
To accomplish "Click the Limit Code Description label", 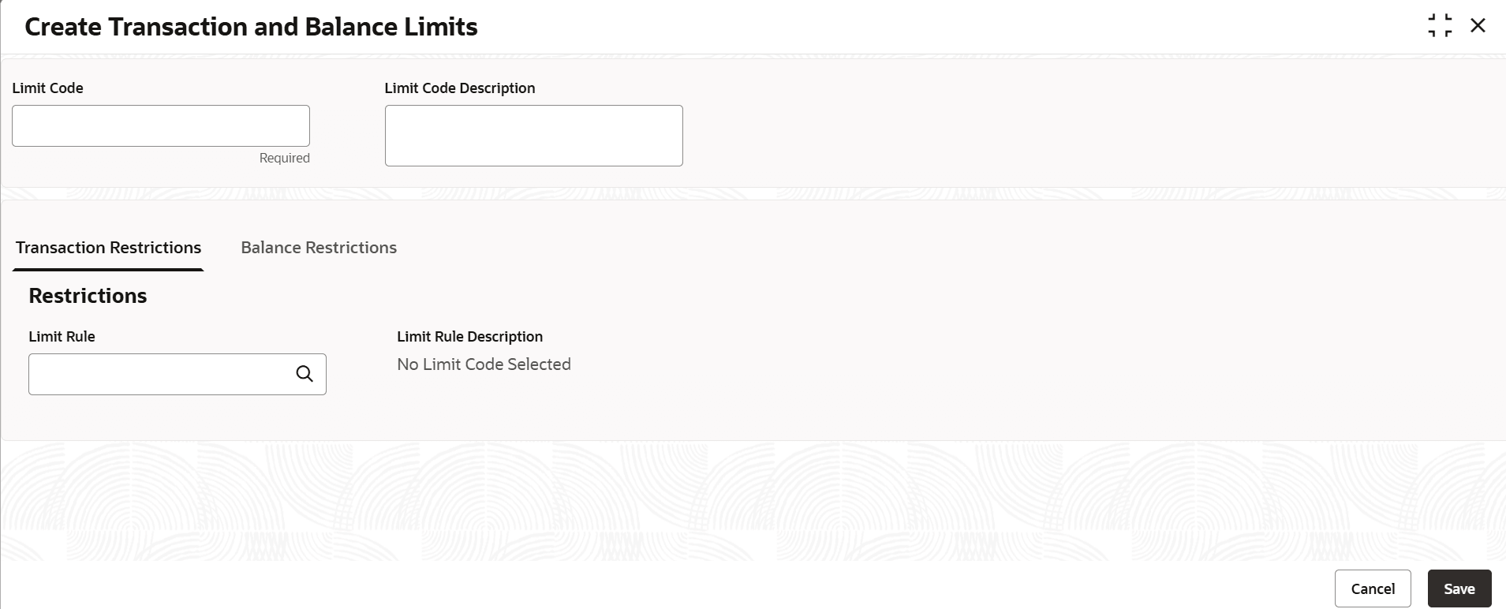I will (460, 88).
